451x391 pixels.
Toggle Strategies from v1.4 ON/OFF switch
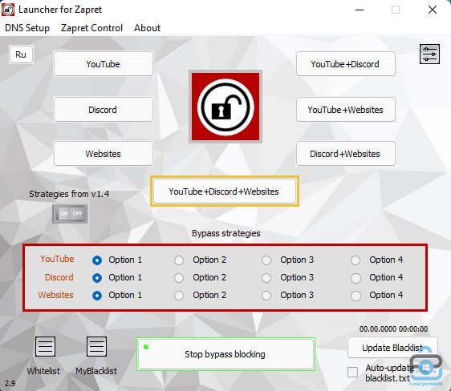pos(70,214)
